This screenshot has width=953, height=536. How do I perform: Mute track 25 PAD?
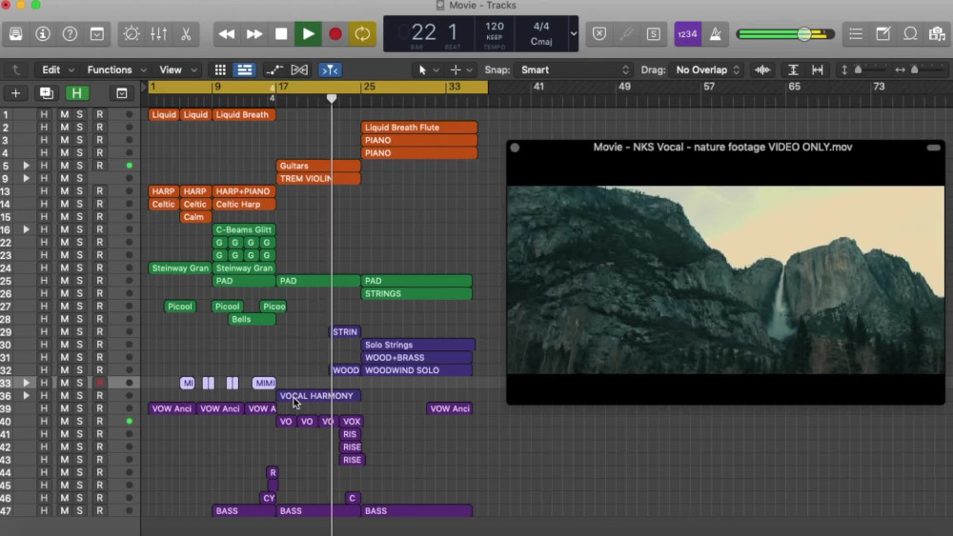pos(65,281)
